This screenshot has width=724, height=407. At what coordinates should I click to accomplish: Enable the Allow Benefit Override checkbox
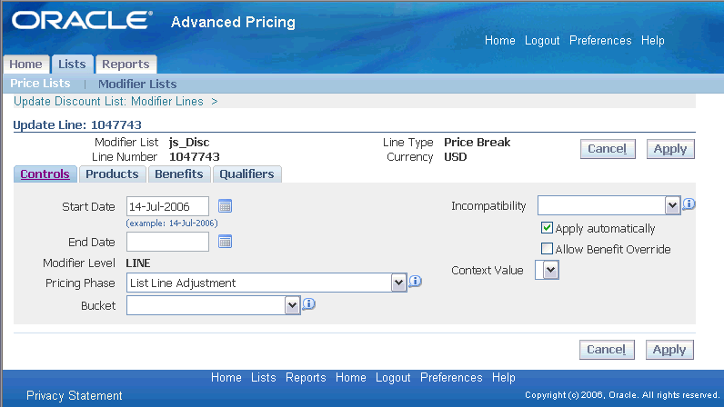pyautogui.click(x=547, y=249)
